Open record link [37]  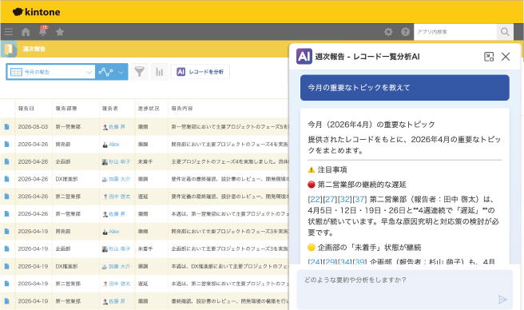pos(359,199)
